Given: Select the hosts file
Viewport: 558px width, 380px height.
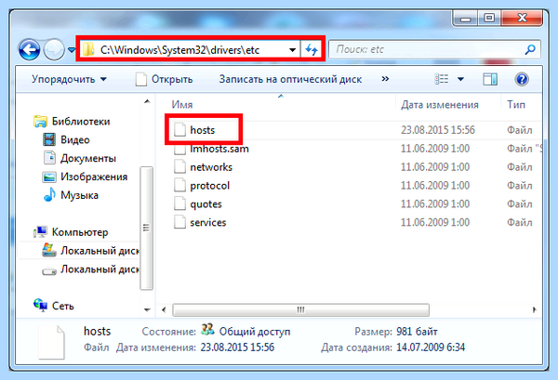Looking at the screenshot, I should click(x=202, y=130).
